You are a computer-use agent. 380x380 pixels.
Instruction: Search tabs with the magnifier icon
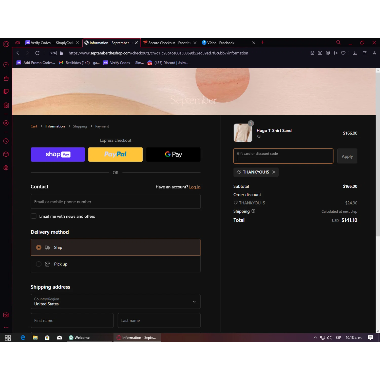[338, 42]
